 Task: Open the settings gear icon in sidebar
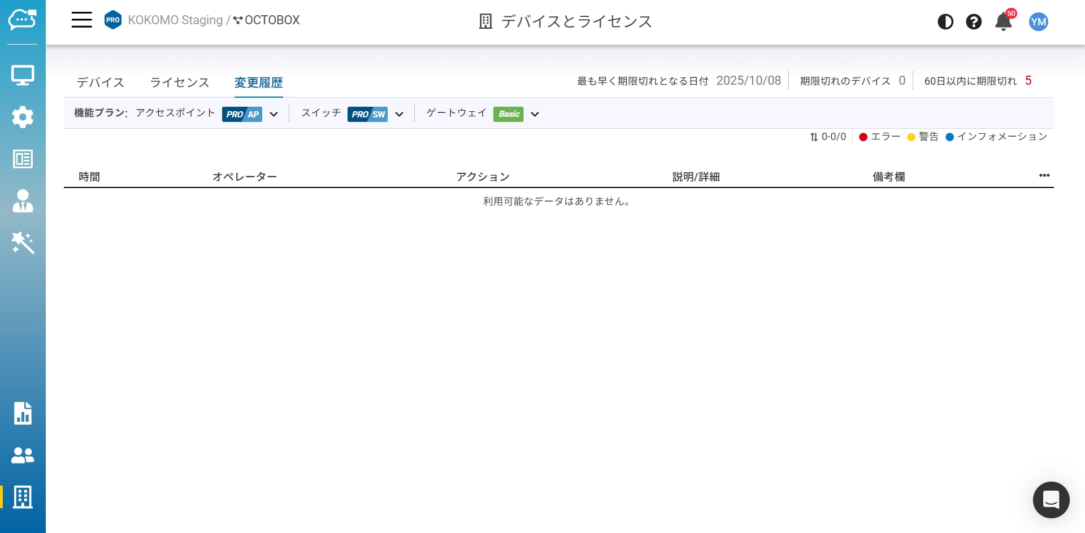23,117
